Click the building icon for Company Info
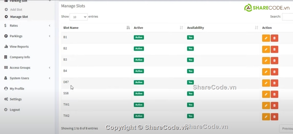The image size is (293, 134). tap(6, 57)
